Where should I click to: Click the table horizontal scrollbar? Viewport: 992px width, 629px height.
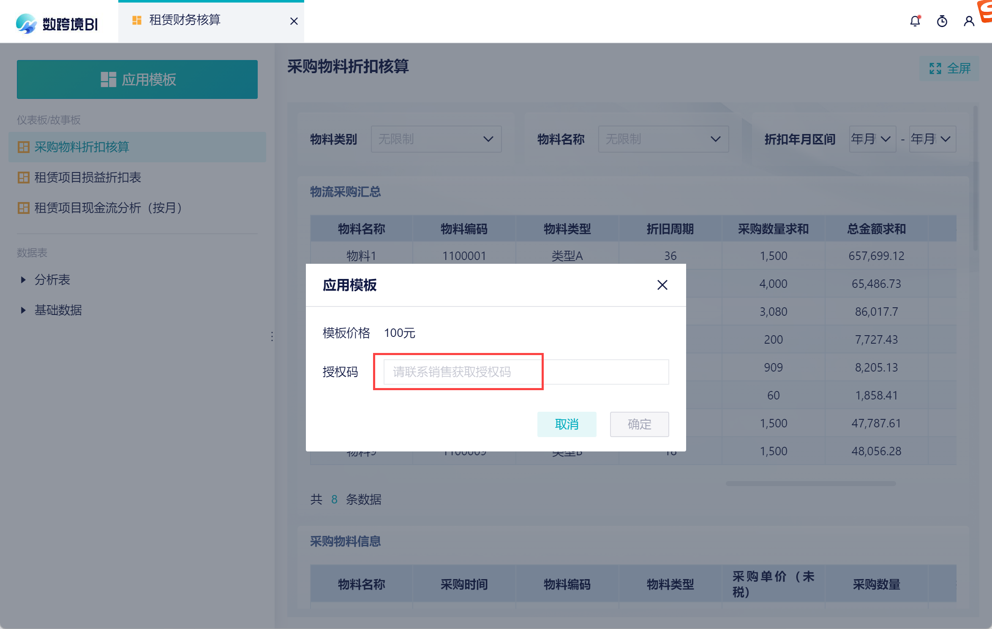click(810, 483)
